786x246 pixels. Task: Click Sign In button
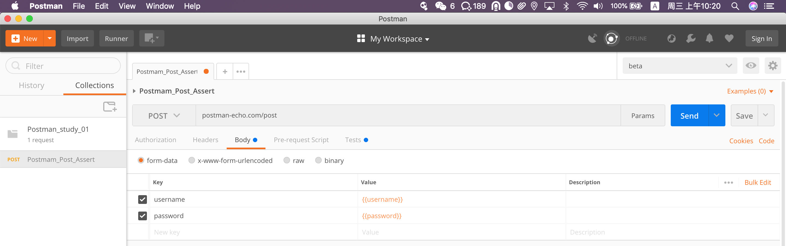coord(762,39)
